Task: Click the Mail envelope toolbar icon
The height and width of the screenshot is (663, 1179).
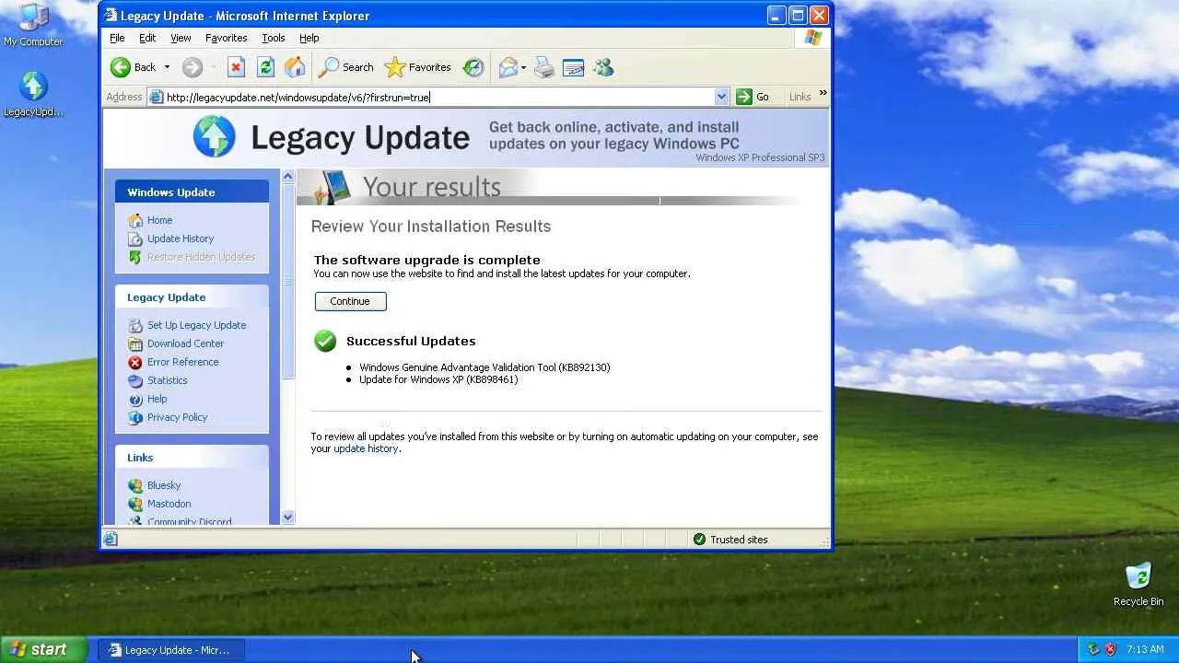Action: [x=508, y=67]
